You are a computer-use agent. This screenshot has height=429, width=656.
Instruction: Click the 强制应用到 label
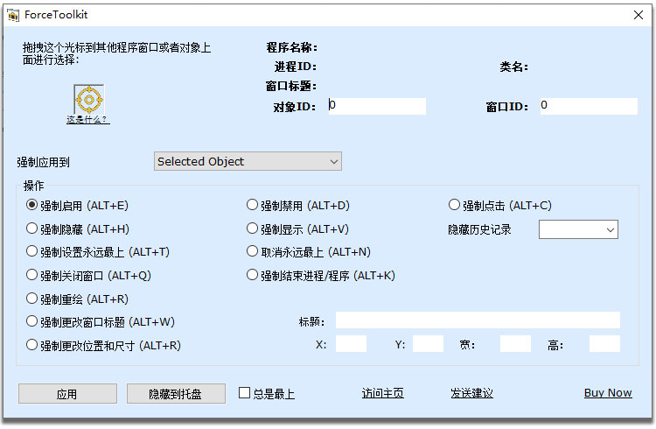coord(43,162)
